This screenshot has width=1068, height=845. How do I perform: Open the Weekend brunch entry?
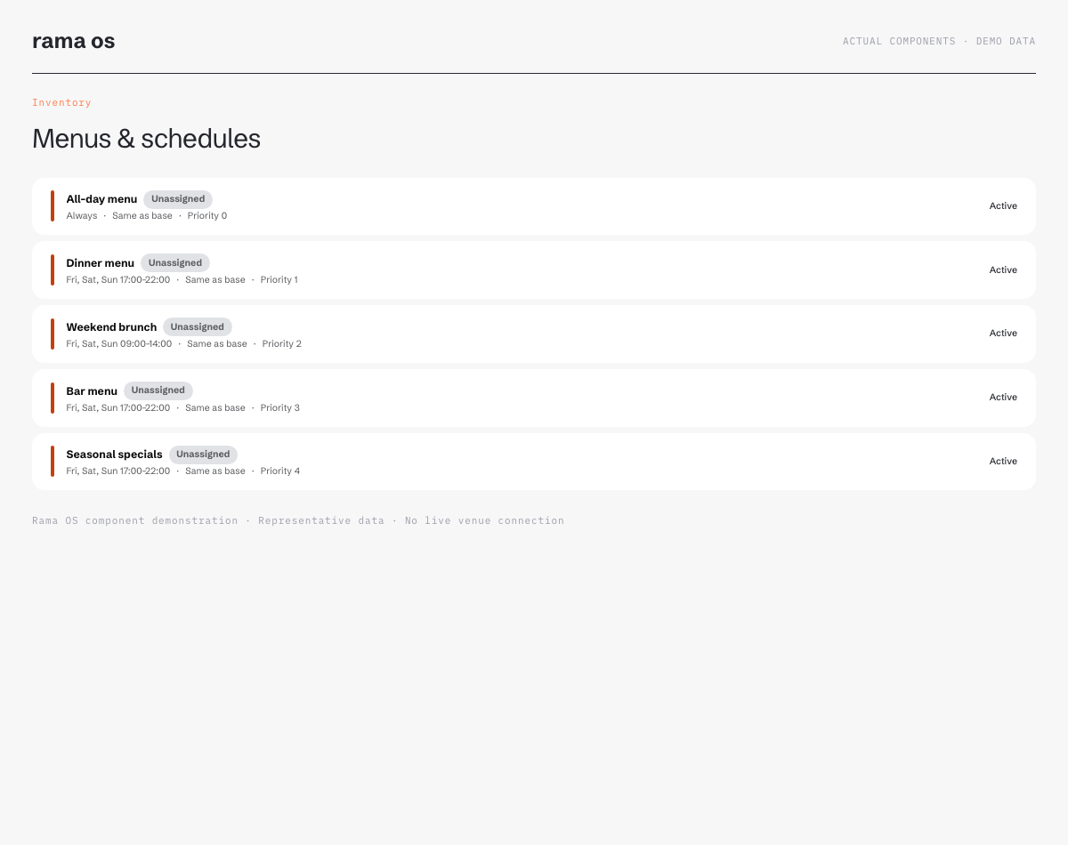[534, 334]
